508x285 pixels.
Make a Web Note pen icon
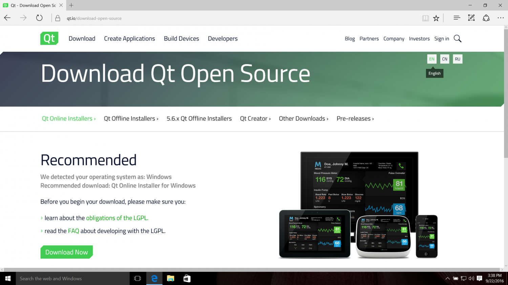click(471, 18)
